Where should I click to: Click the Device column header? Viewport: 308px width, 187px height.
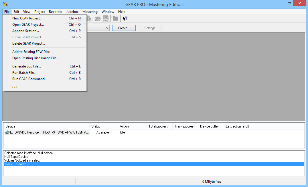click(x=46, y=126)
